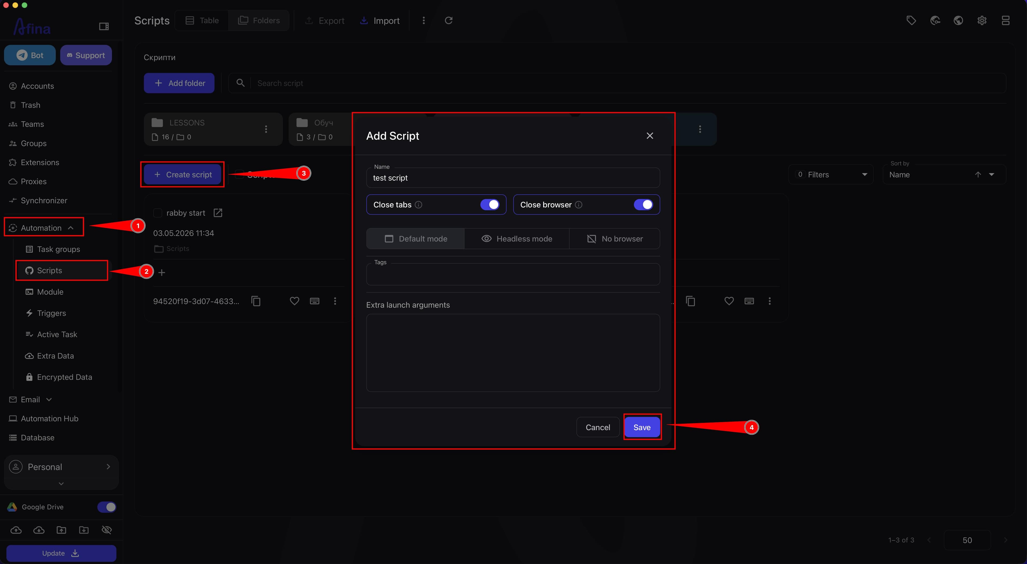
Task: Toggle Close browser switch
Action: (x=643, y=205)
